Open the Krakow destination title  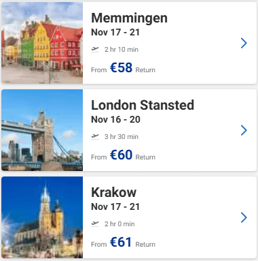coord(113,192)
